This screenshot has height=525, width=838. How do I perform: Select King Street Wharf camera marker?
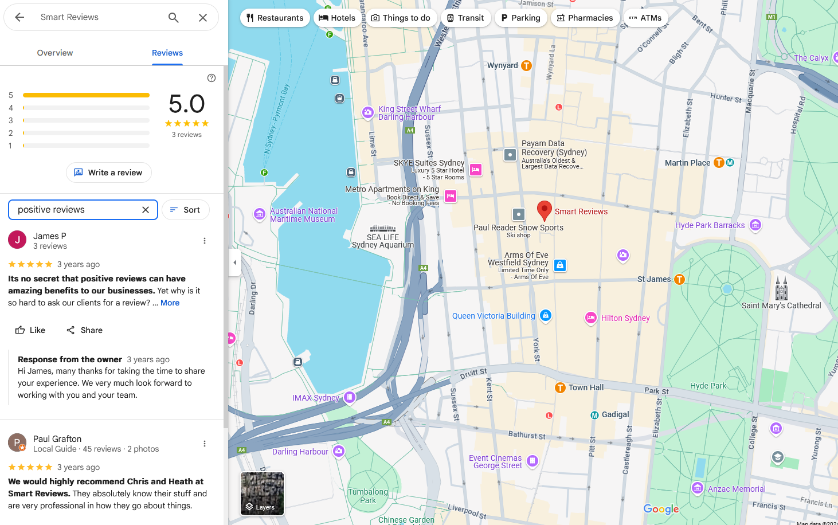tap(368, 113)
